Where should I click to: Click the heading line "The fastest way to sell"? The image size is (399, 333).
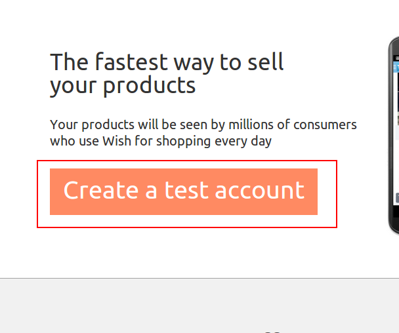[x=167, y=62]
